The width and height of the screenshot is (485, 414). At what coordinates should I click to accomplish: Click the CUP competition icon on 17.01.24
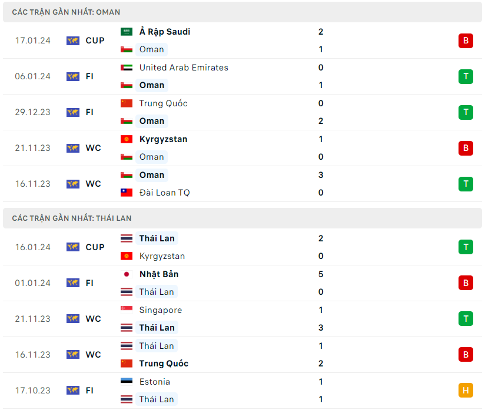[73, 41]
